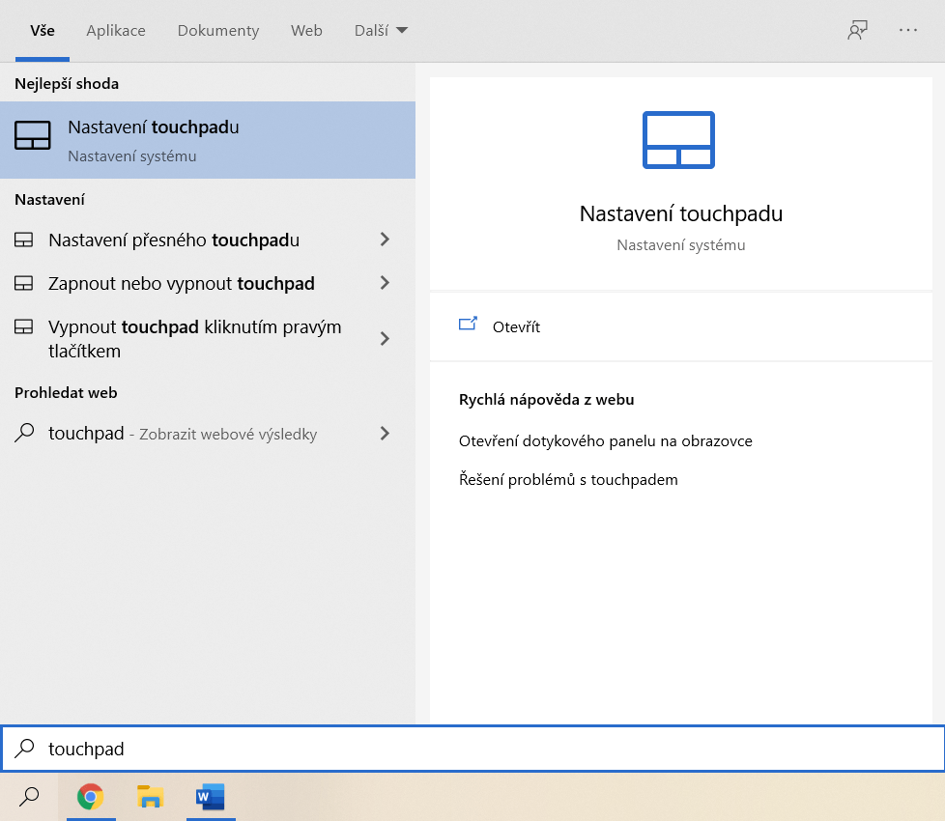Select the Dokumenty tab
This screenshot has height=821, width=945.
(x=218, y=31)
